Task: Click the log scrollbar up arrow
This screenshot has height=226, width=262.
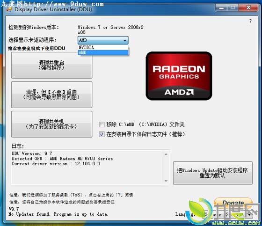Action: click(166, 154)
